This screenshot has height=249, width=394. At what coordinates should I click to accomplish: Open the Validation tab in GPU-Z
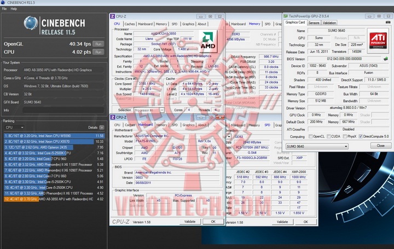pyautogui.click(x=329, y=22)
